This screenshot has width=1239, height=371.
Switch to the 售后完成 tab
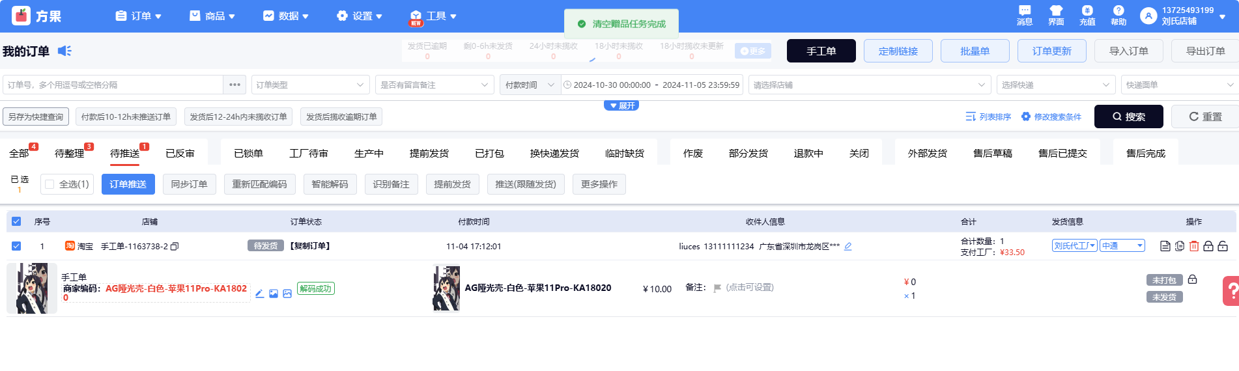[1146, 153]
